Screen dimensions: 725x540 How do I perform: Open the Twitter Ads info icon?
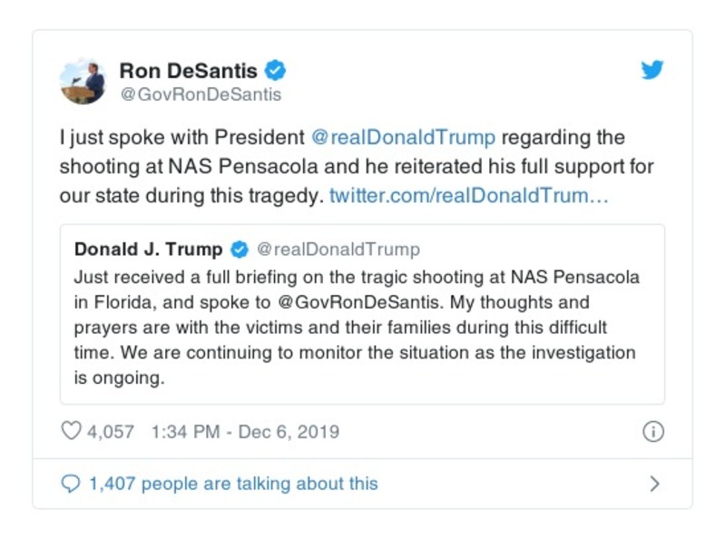652,432
